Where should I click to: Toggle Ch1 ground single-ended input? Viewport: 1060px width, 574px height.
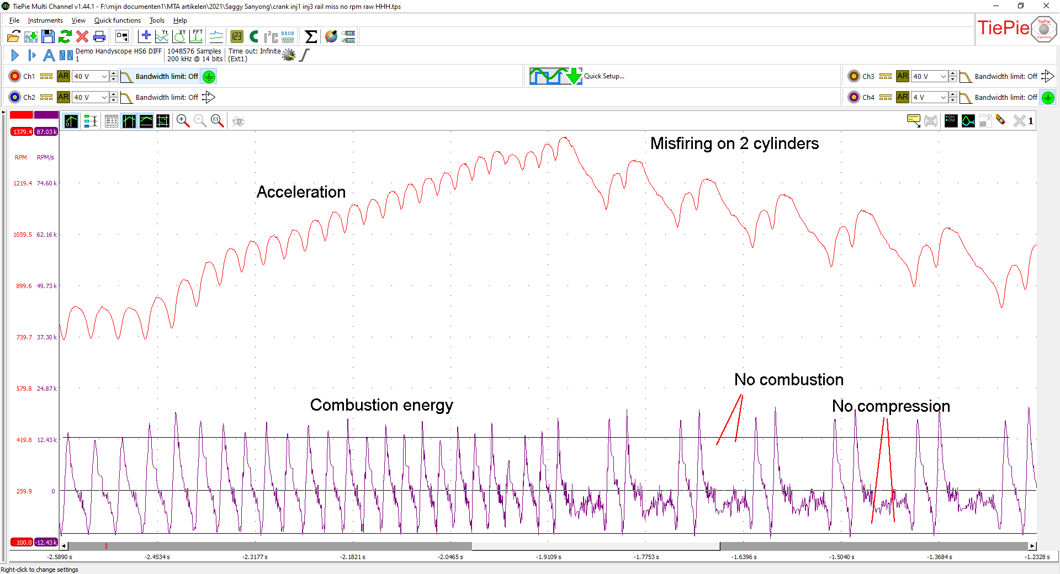point(209,77)
